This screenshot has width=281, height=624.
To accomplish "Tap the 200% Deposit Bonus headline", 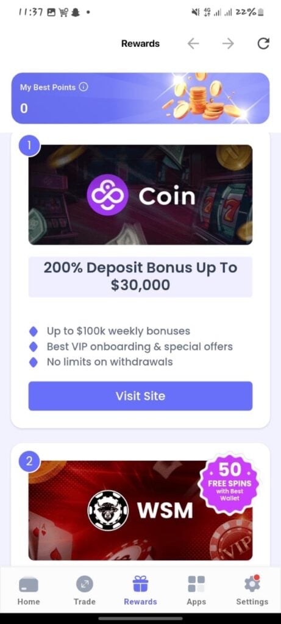I will click(140, 277).
